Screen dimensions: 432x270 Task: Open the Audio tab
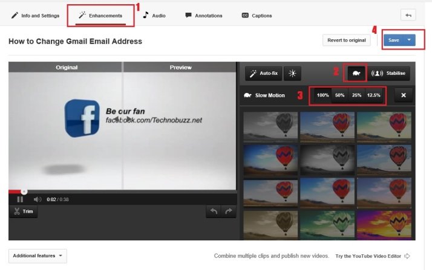[x=154, y=16]
